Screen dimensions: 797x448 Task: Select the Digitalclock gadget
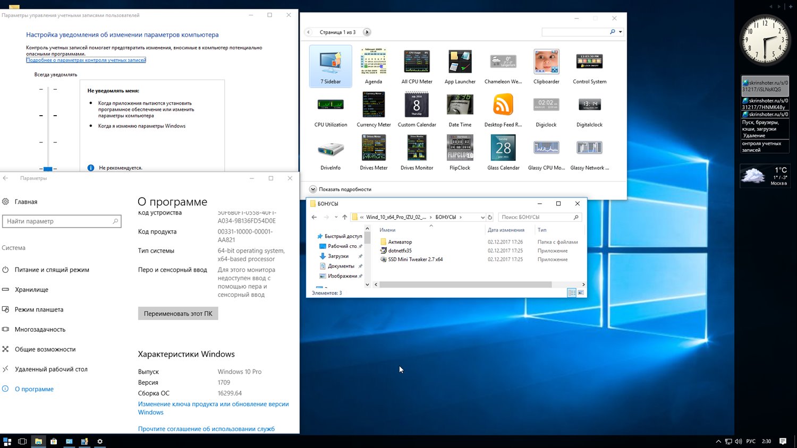coord(590,109)
